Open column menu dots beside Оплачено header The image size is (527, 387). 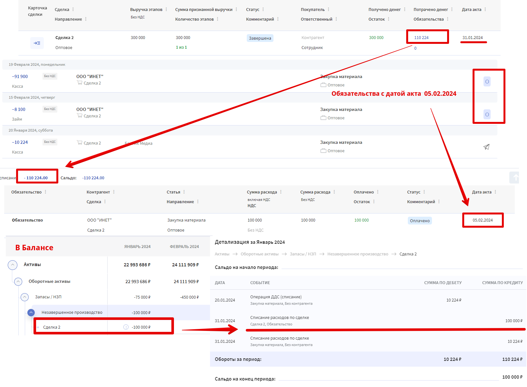click(378, 192)
